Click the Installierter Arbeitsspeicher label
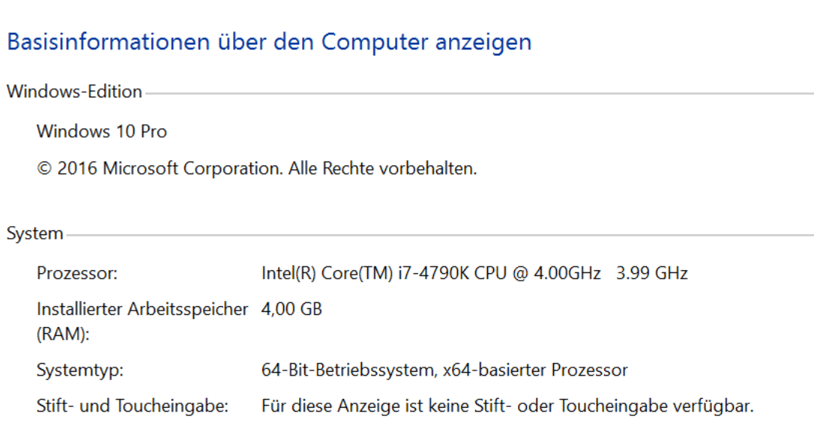This screenshot has width=814, height=446. tap(142, 309)
